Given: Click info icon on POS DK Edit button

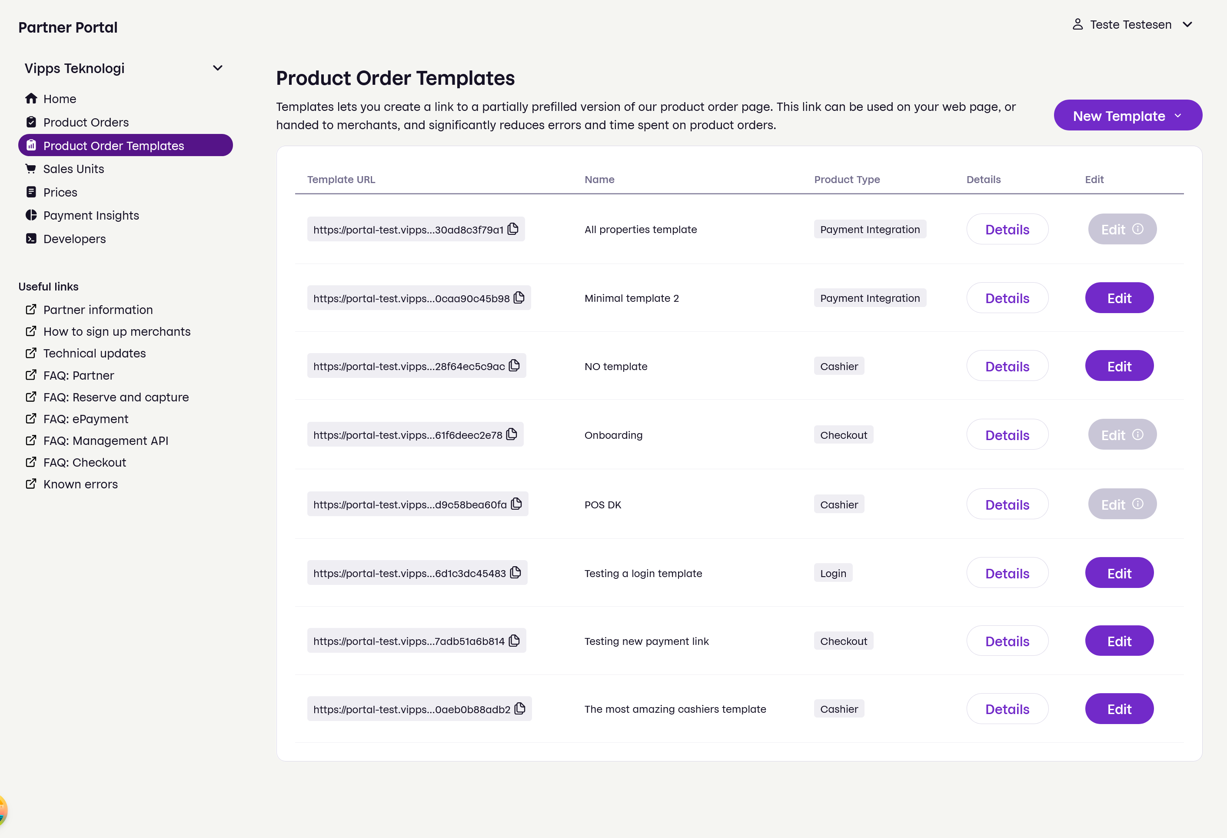Looking at the screenshot, I should click(1138, 504).
